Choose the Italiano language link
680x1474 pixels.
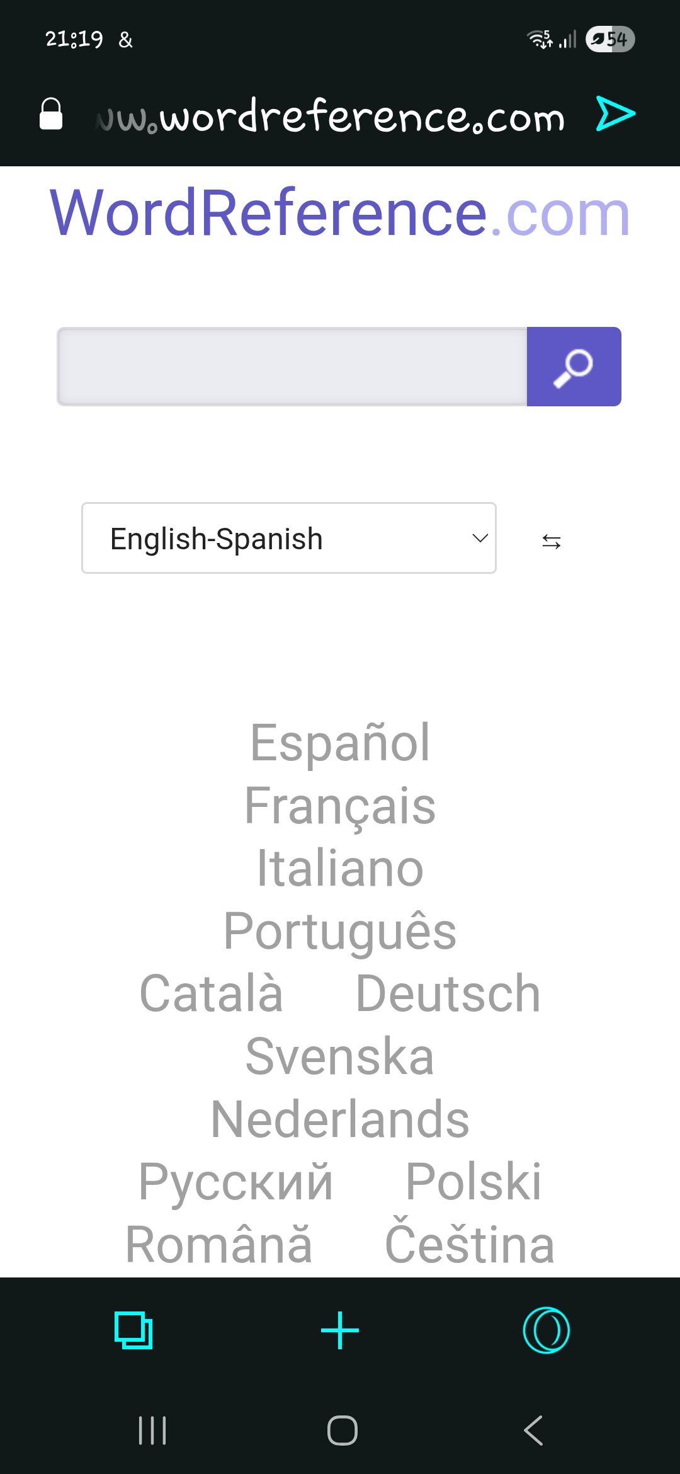pos(340,868)
